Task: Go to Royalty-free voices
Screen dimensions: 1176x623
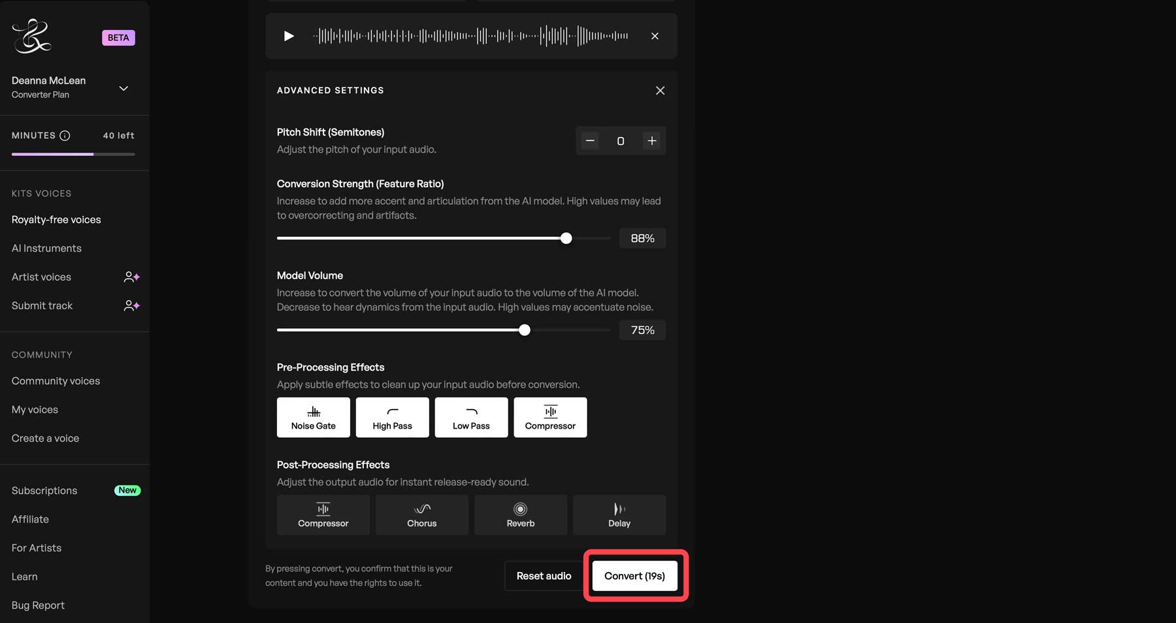Action: point(56,220)
